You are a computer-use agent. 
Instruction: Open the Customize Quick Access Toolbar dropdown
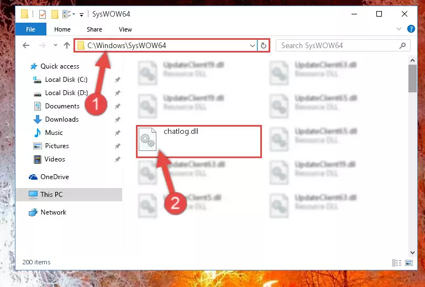point(81,14)
